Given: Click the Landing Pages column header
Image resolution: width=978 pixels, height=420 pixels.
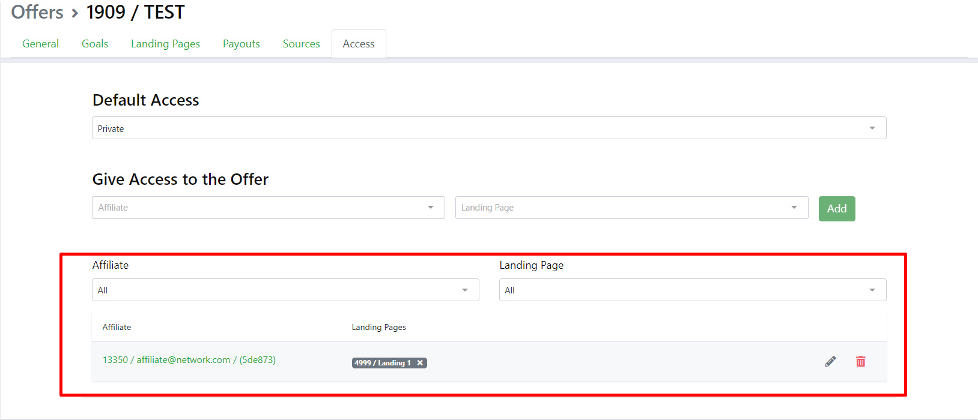Looking at the screenshot, I should coord(378,327).
